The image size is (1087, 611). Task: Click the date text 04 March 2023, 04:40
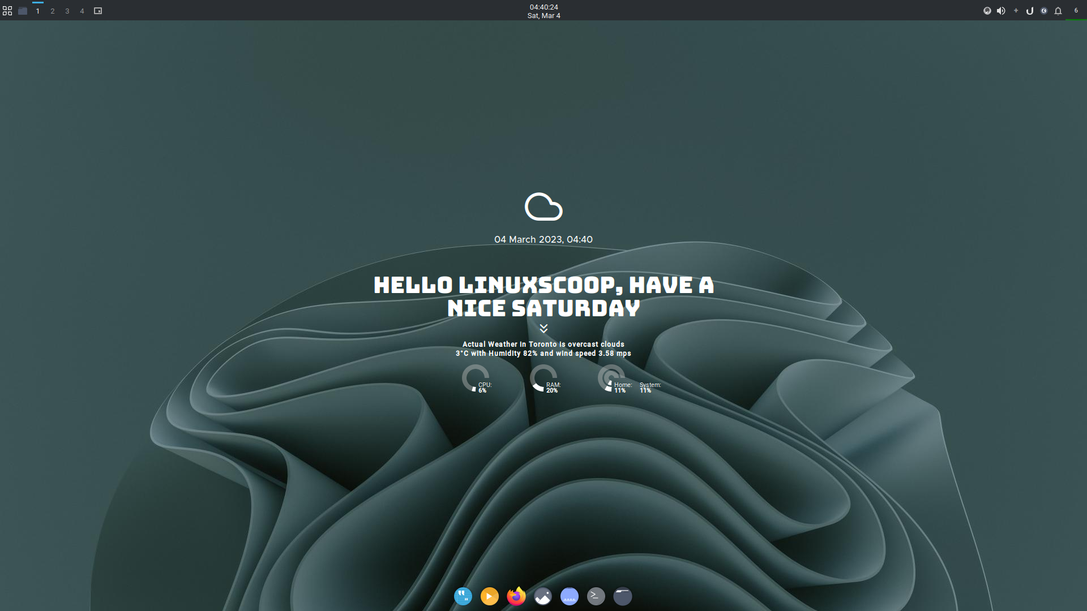[543, 239]
